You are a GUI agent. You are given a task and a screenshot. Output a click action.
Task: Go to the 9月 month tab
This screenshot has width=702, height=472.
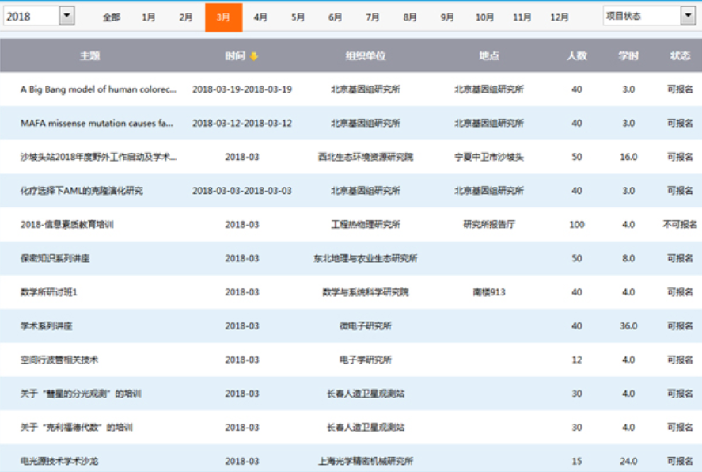pyautogui.click(x=447, y=17)
